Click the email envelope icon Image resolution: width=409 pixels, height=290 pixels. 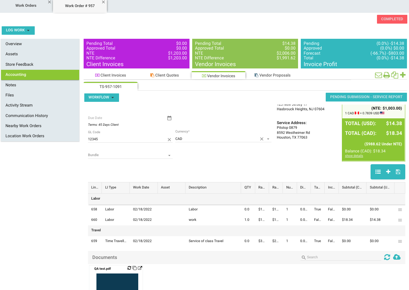(x=378, y=75)
